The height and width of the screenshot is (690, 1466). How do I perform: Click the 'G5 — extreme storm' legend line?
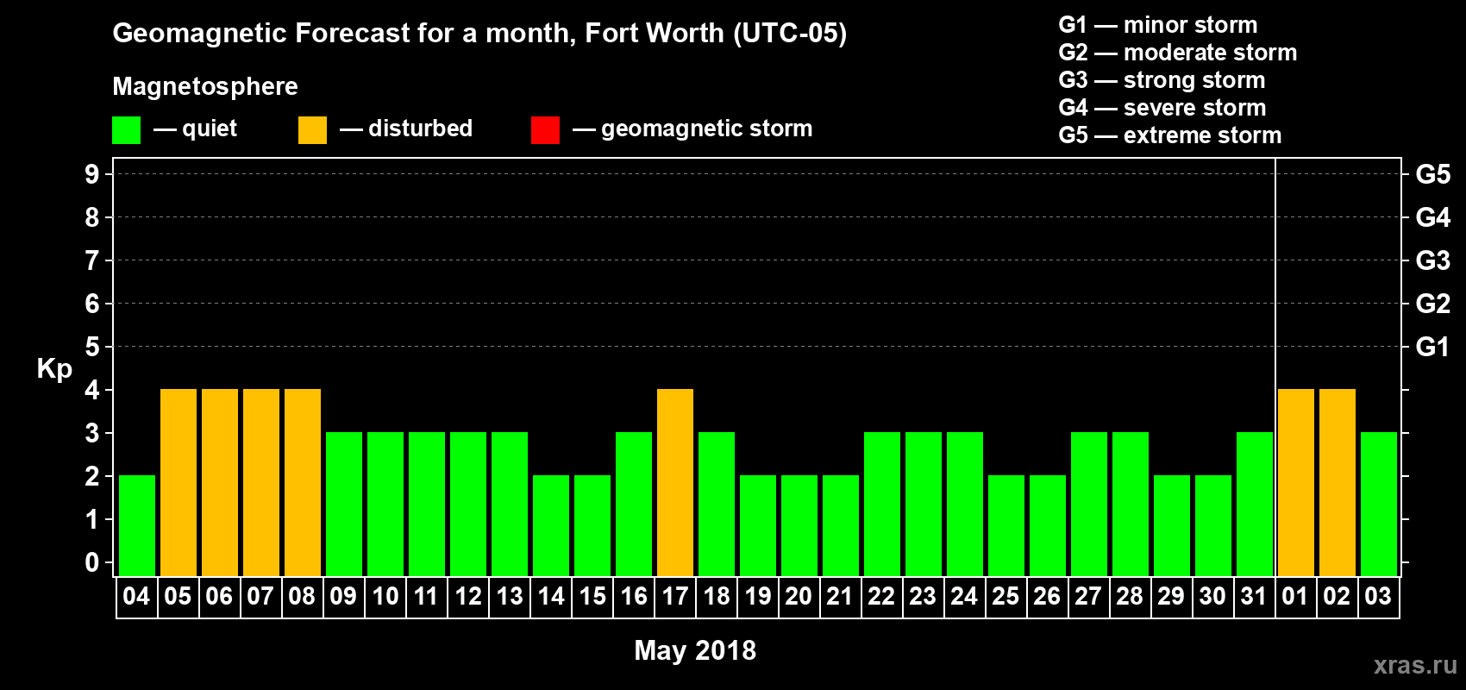coord(1170,135)
